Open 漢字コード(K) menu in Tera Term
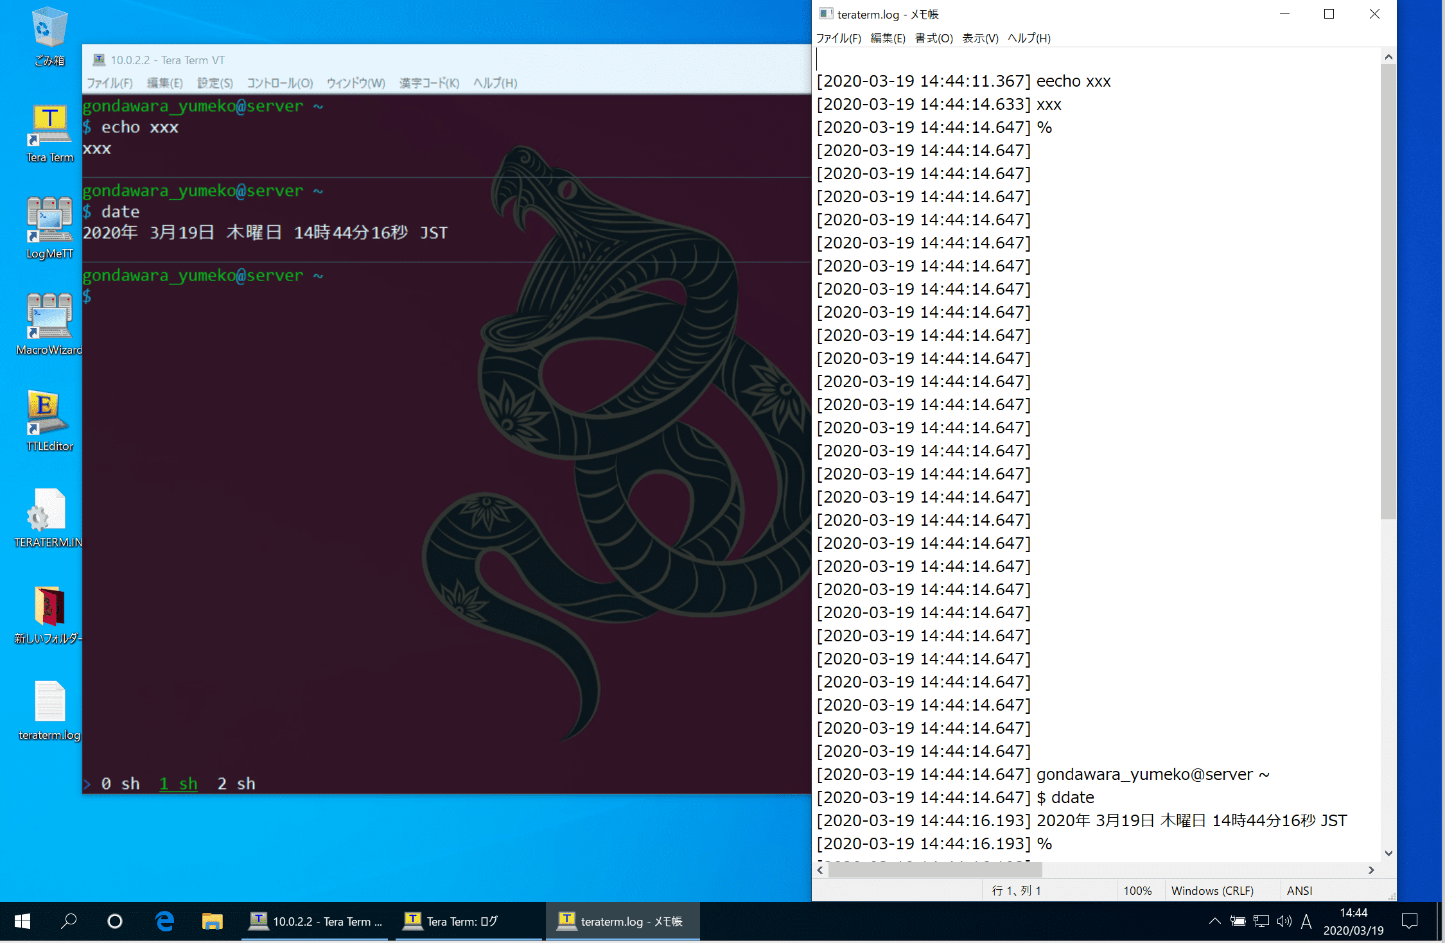 pos(429,83)
